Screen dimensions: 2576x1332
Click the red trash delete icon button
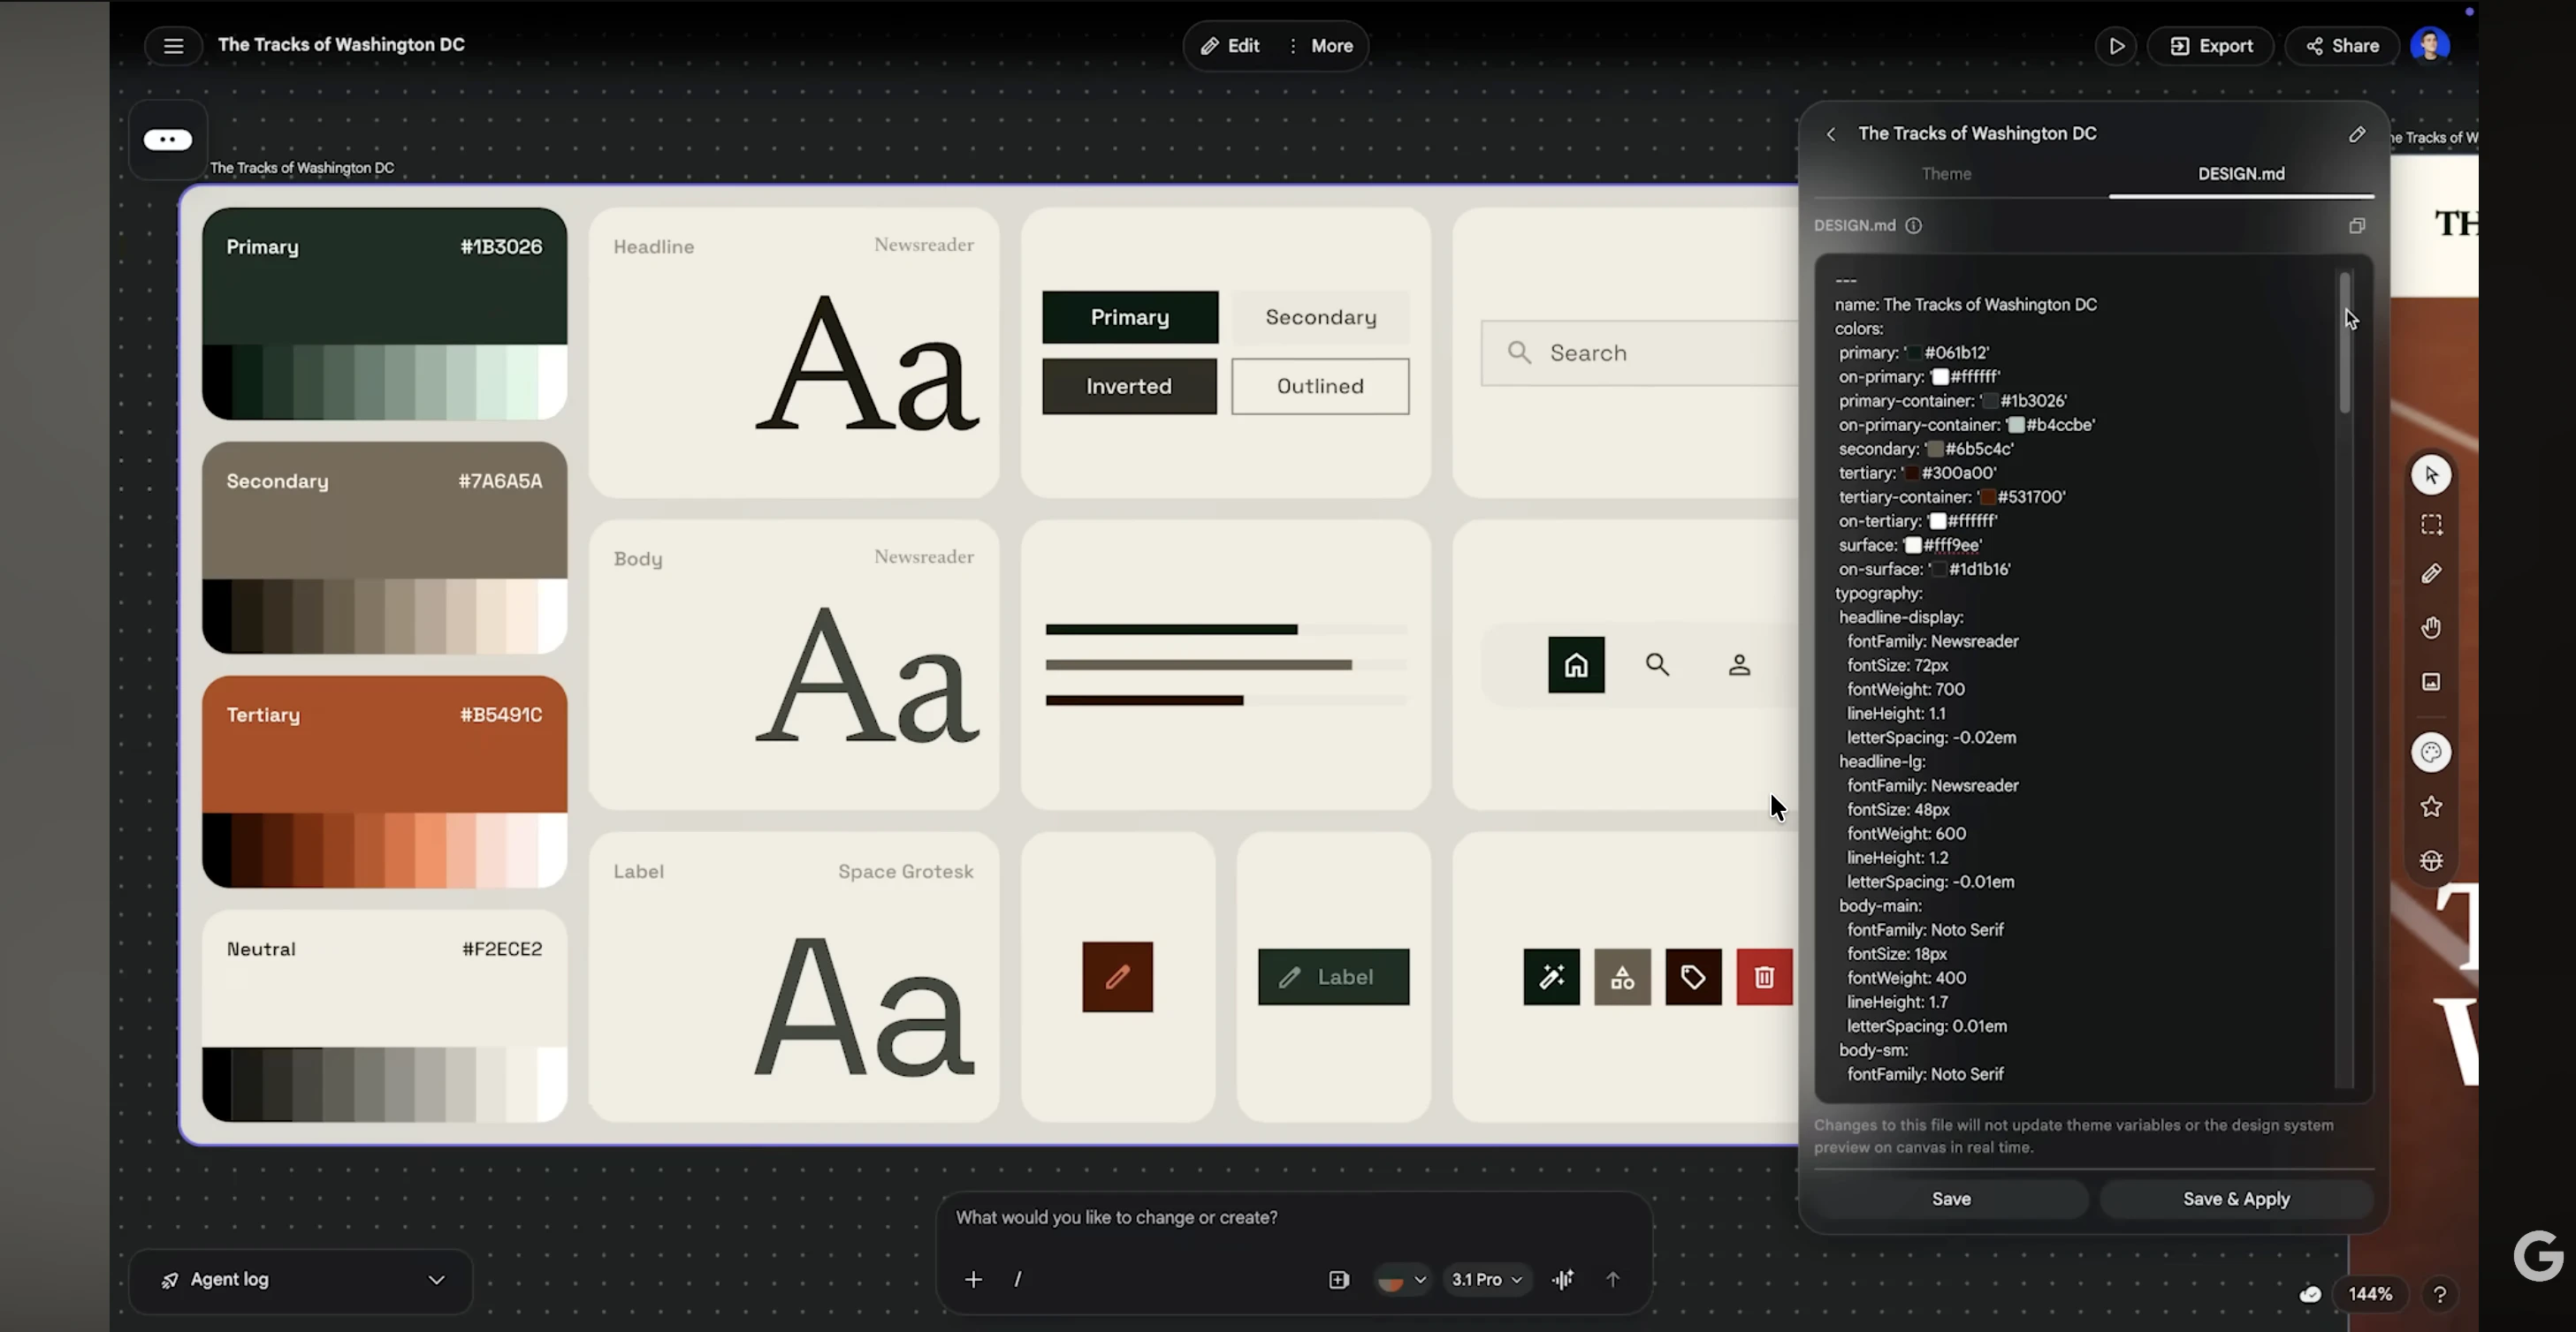coord(1764,977)
